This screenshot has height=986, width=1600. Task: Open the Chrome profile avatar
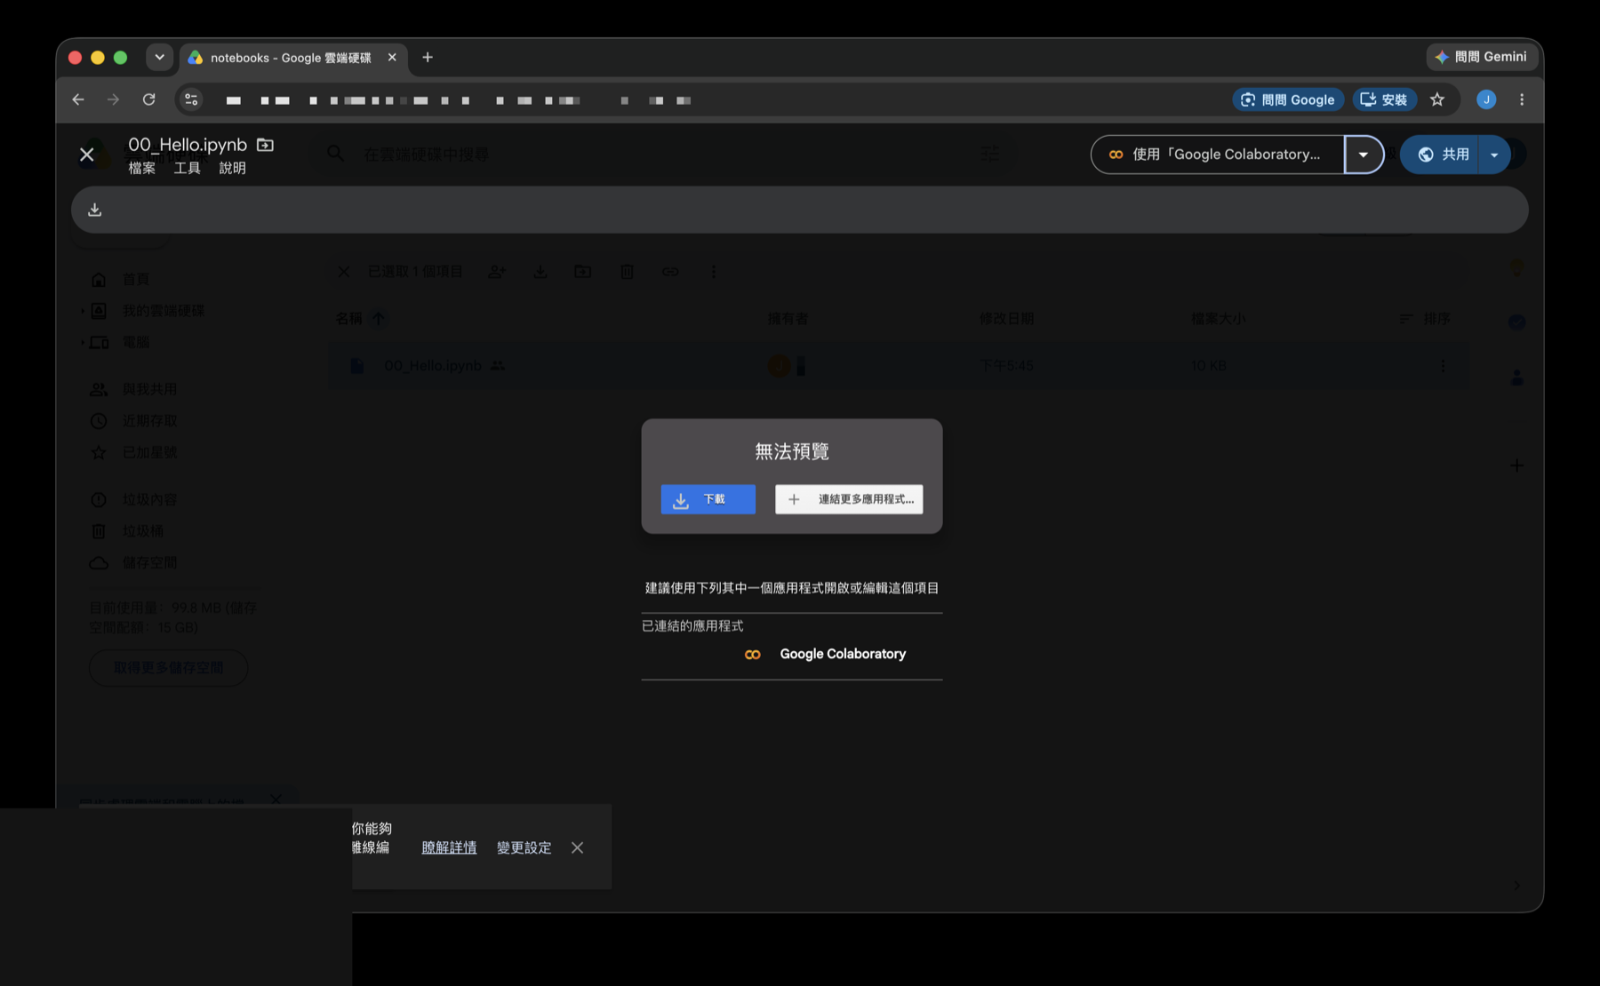click(1486, 99)
